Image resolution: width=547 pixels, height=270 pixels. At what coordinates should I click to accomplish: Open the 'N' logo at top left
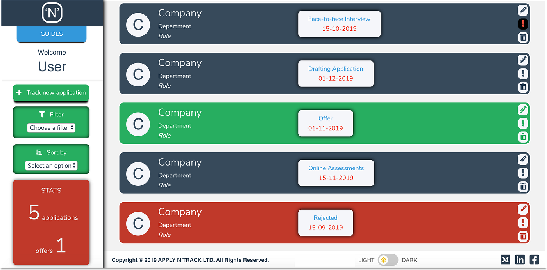tap(51, 12)
